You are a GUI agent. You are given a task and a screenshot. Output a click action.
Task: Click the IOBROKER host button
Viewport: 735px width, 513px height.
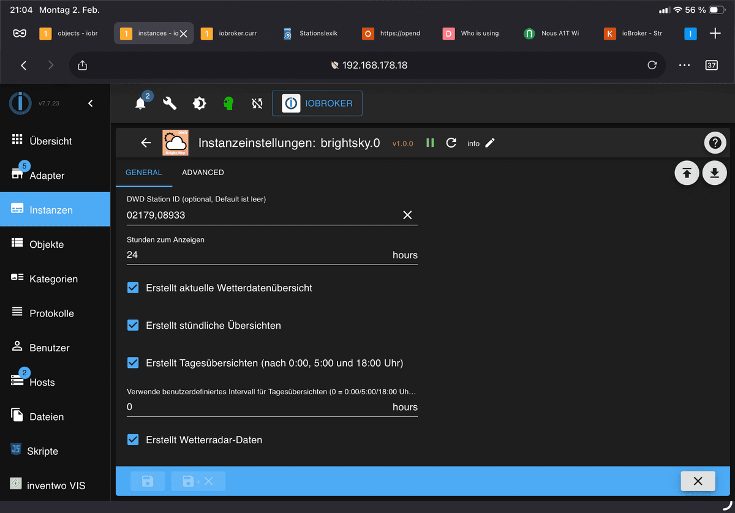(x=317, y=103)
